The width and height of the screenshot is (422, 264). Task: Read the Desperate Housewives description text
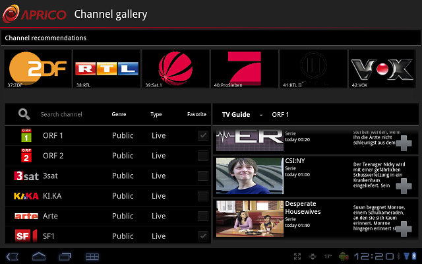tap(379, 218)
